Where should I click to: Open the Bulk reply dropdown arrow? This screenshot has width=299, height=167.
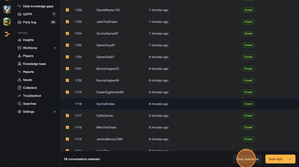pos(290,159)
